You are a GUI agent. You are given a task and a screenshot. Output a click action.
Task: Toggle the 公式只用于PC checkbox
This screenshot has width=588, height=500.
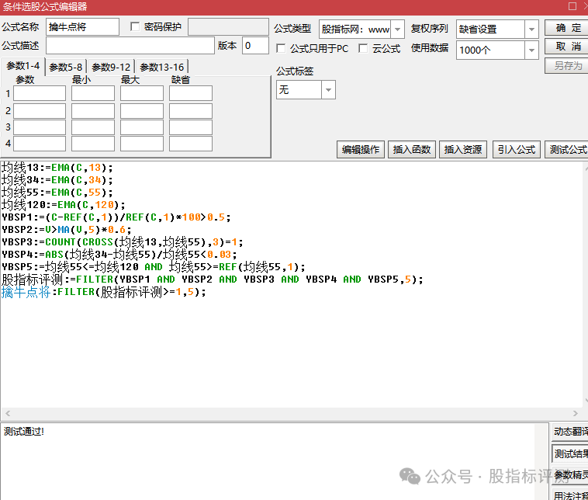282,48
